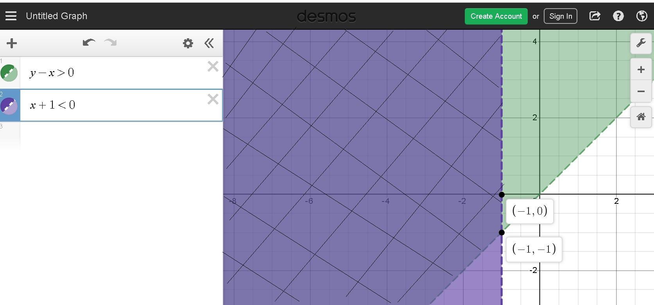Open the hamburger menu
This screenshot has height=305, width=654.
click(11, 16)
